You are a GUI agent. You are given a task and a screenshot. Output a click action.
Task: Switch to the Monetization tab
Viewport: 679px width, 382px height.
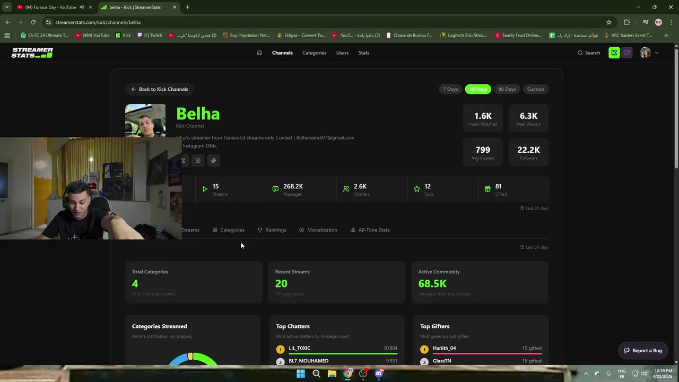[318, 230]
